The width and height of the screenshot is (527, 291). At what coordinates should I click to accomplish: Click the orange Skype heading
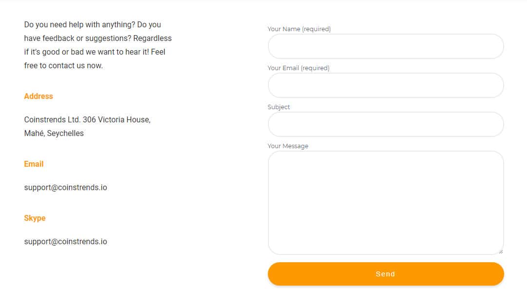(x=35, y=218)
